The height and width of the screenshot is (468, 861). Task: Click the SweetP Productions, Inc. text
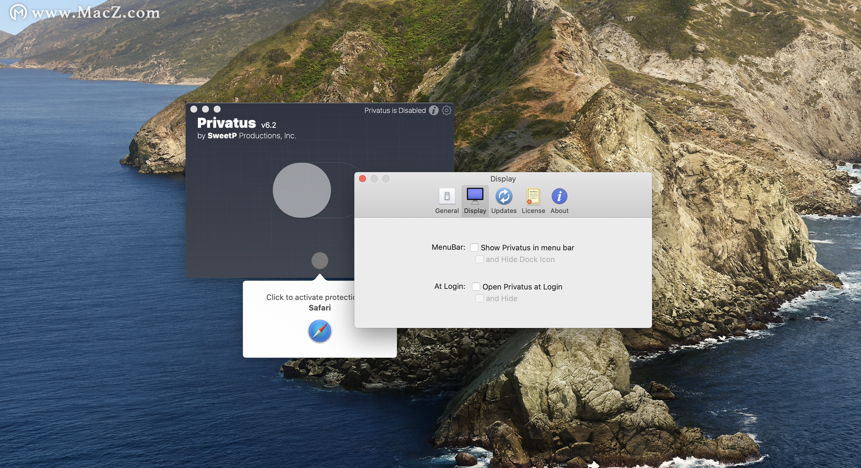252,136
